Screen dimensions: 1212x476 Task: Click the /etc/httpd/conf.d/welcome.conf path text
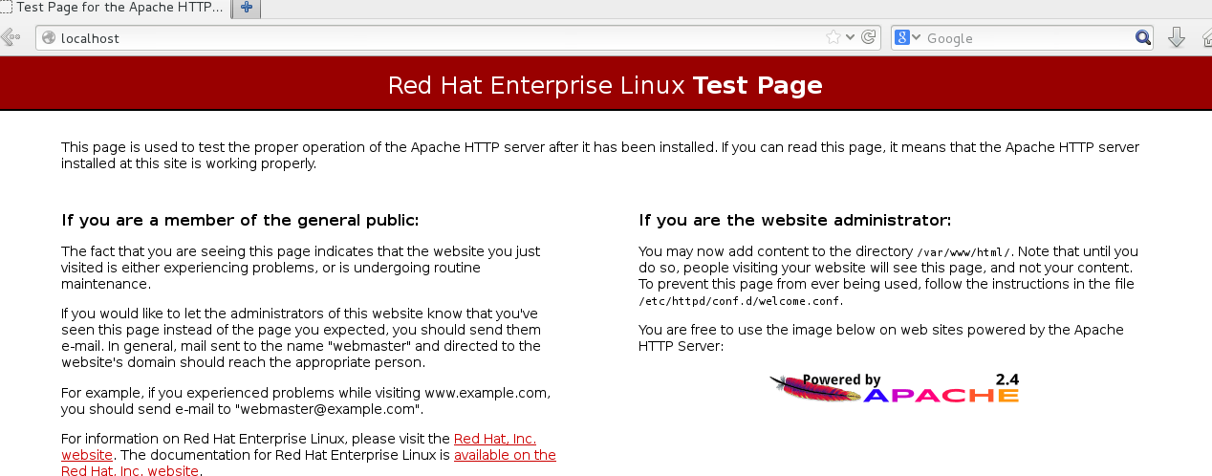click(x=741, y=301)
